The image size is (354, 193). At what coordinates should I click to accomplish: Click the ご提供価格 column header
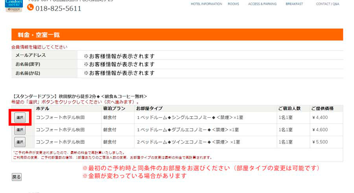click(x=323, y=108)
